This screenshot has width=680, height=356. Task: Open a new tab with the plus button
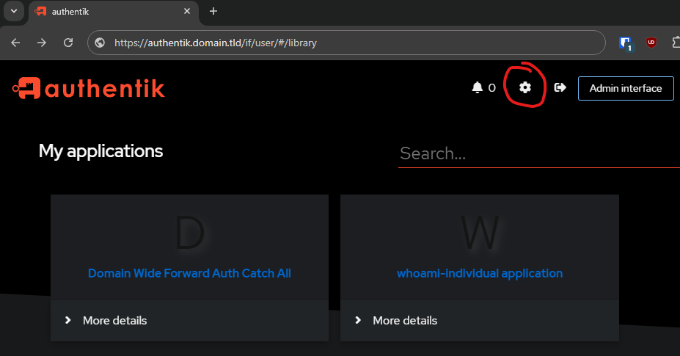click(213, 11)
